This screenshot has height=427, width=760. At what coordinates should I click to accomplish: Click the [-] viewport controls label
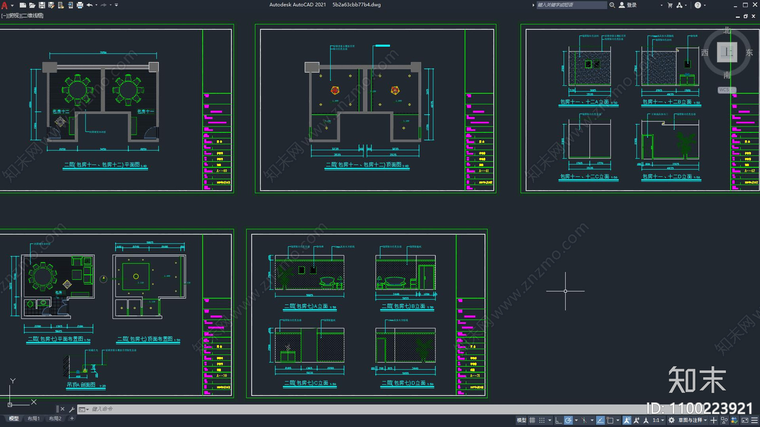click(4, 16)
